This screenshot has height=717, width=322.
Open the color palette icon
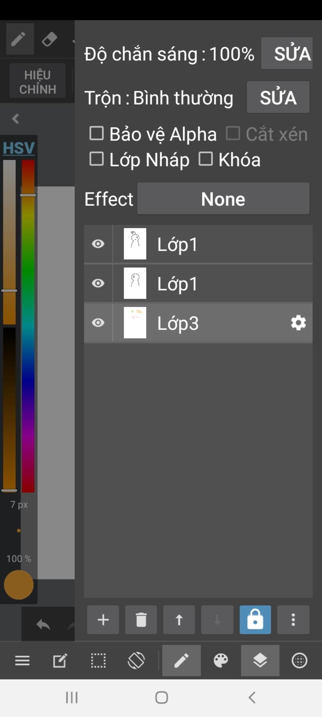point(221,660)
